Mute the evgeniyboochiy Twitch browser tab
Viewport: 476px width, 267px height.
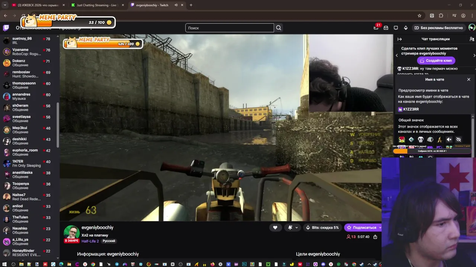176,5
